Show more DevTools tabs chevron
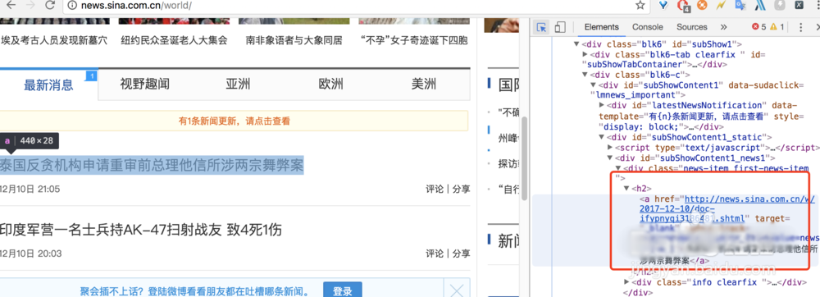Screen dimensions: 820x297 pyautogui.click(x=724, y=27)
